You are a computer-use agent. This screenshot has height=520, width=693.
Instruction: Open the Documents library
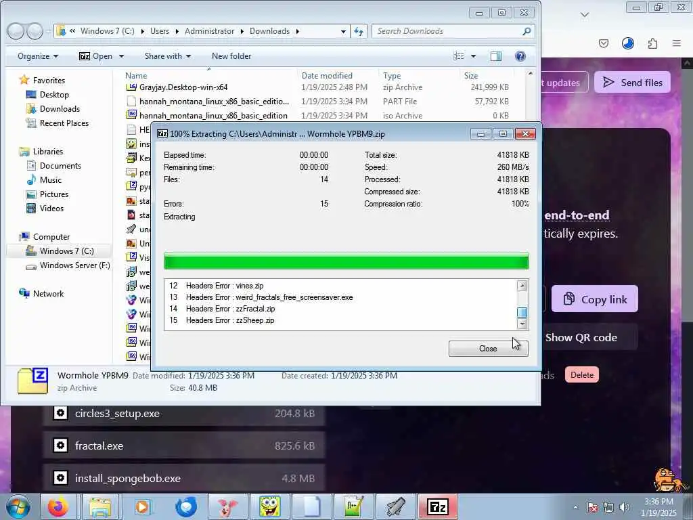(60, 165)
